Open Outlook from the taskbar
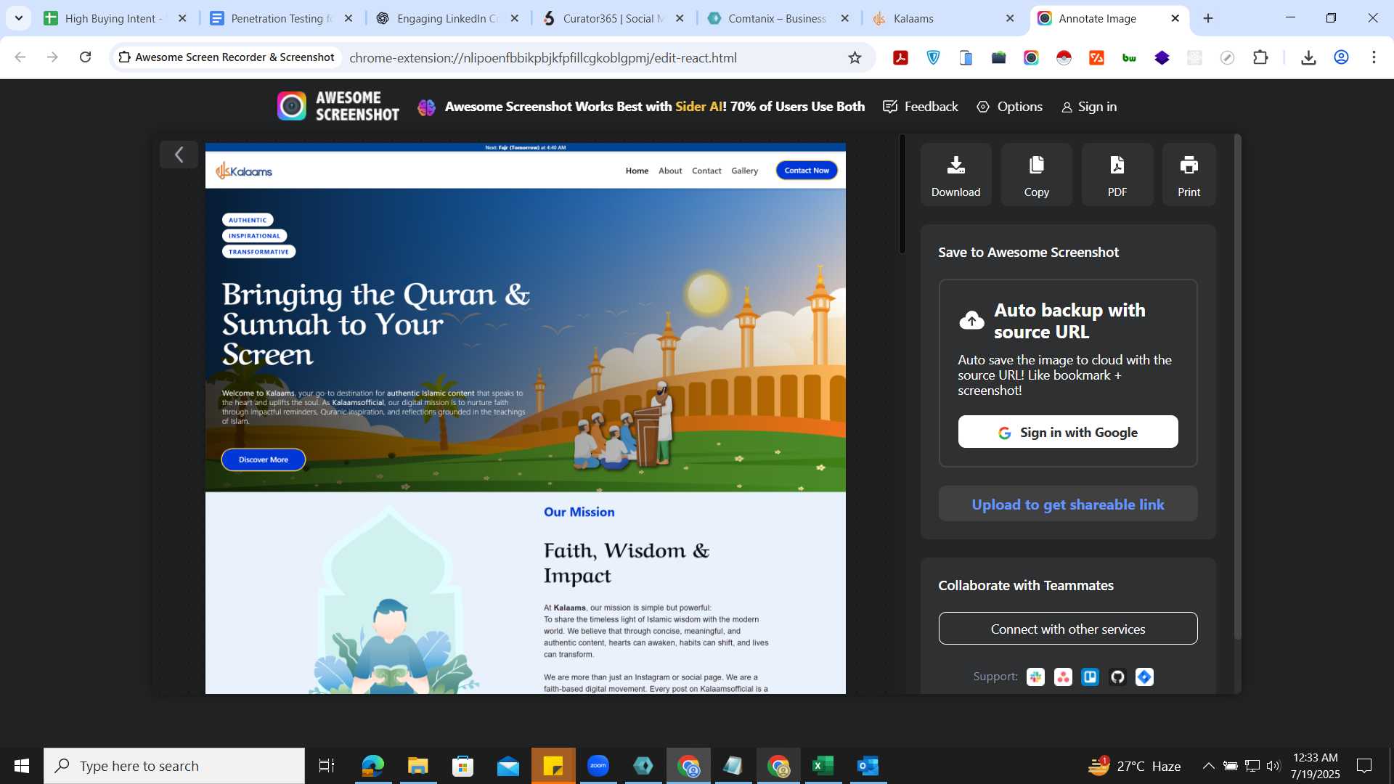 pyautogui.click(x=868, y=766)
